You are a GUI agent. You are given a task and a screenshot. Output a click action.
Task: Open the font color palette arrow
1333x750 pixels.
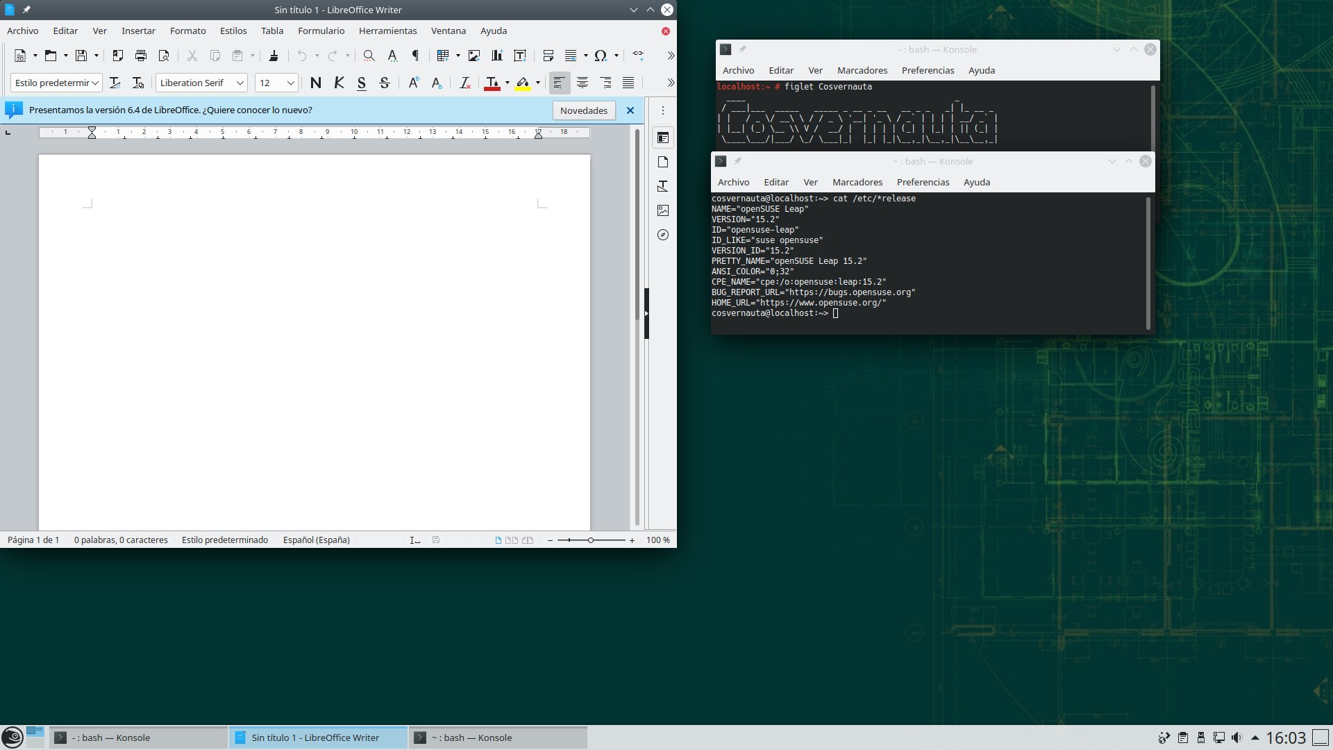pyautogui.click(x=508, y=83)
